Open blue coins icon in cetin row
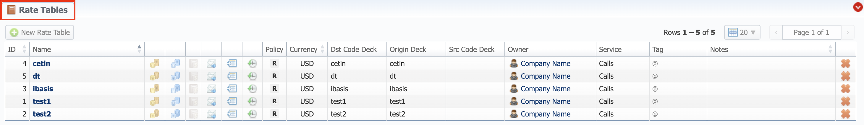864x125 pixels. click(175, 63)
